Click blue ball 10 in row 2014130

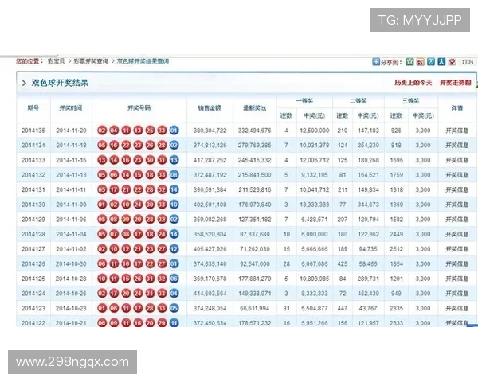click(174, 205)
